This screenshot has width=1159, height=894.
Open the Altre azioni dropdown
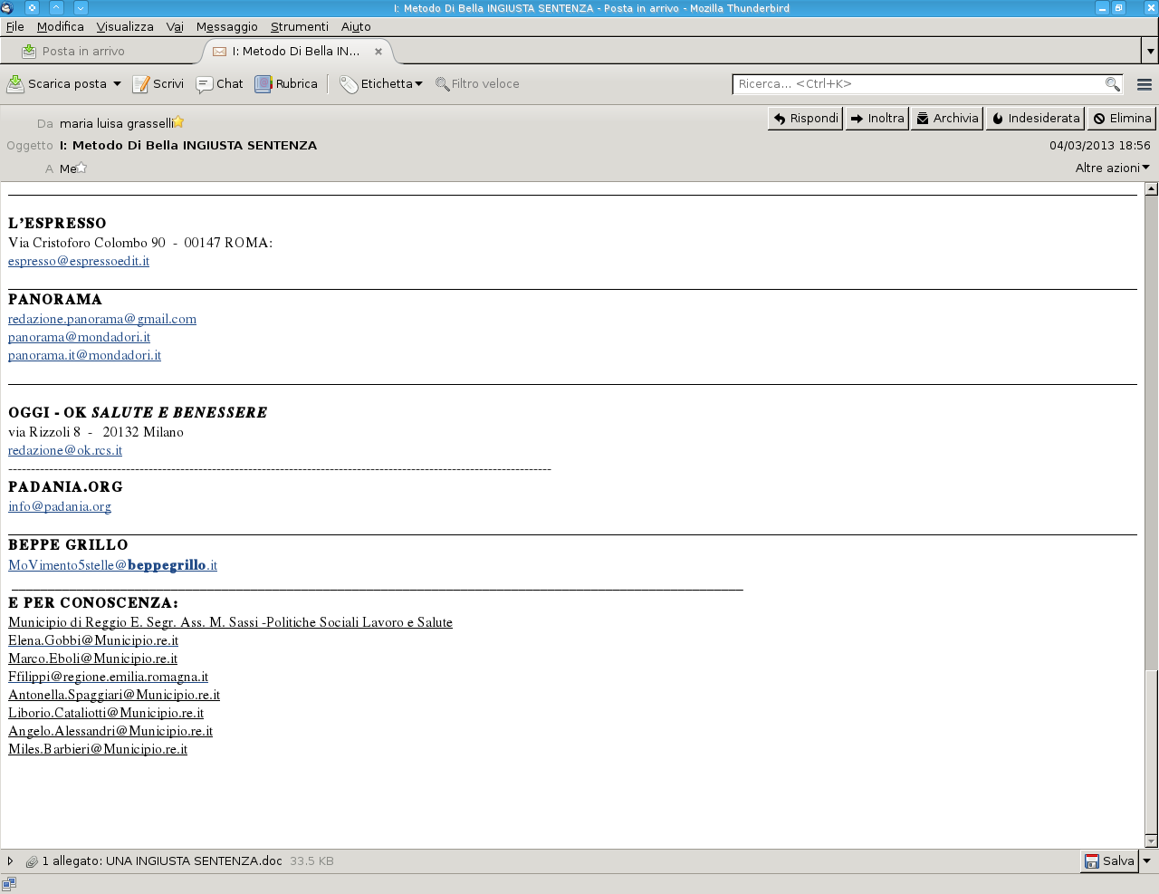click(x=1112, y=168)
